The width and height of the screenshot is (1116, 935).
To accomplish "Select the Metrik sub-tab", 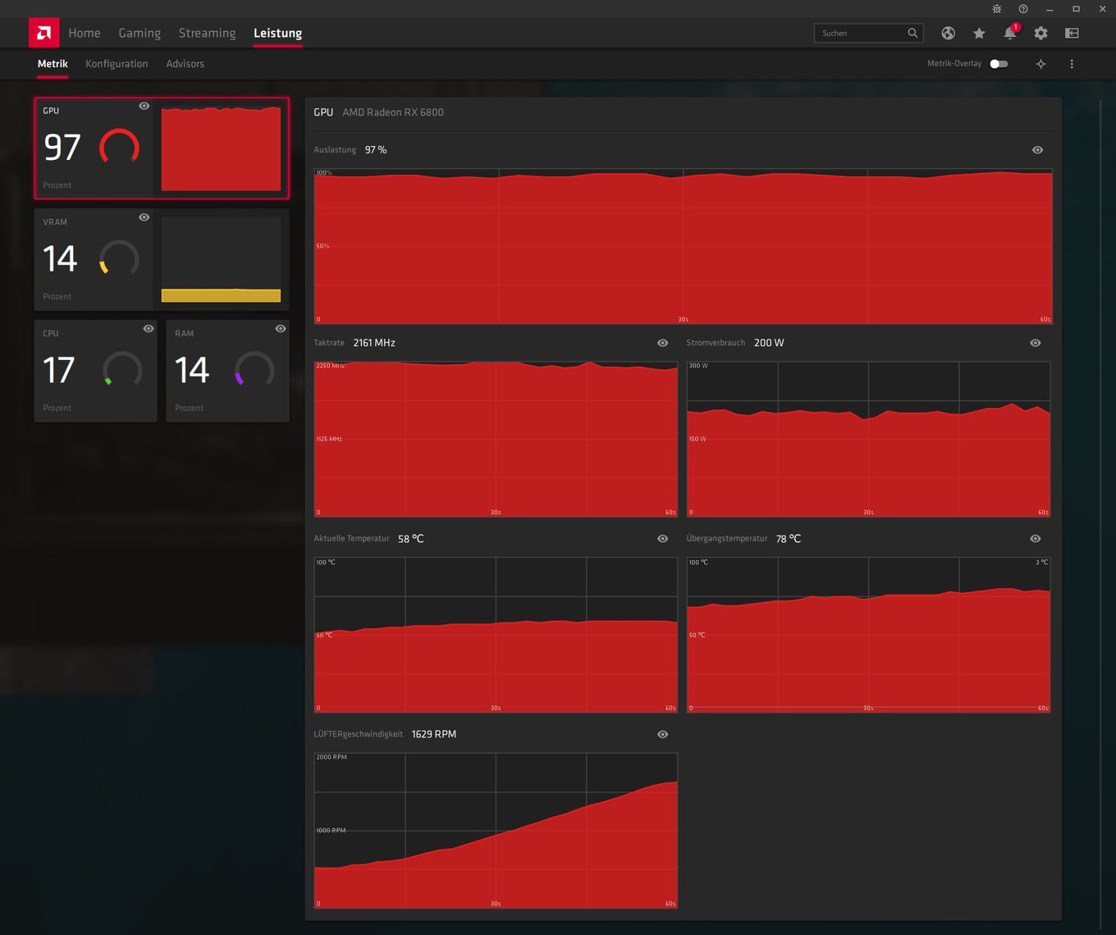I will point(53,63).
